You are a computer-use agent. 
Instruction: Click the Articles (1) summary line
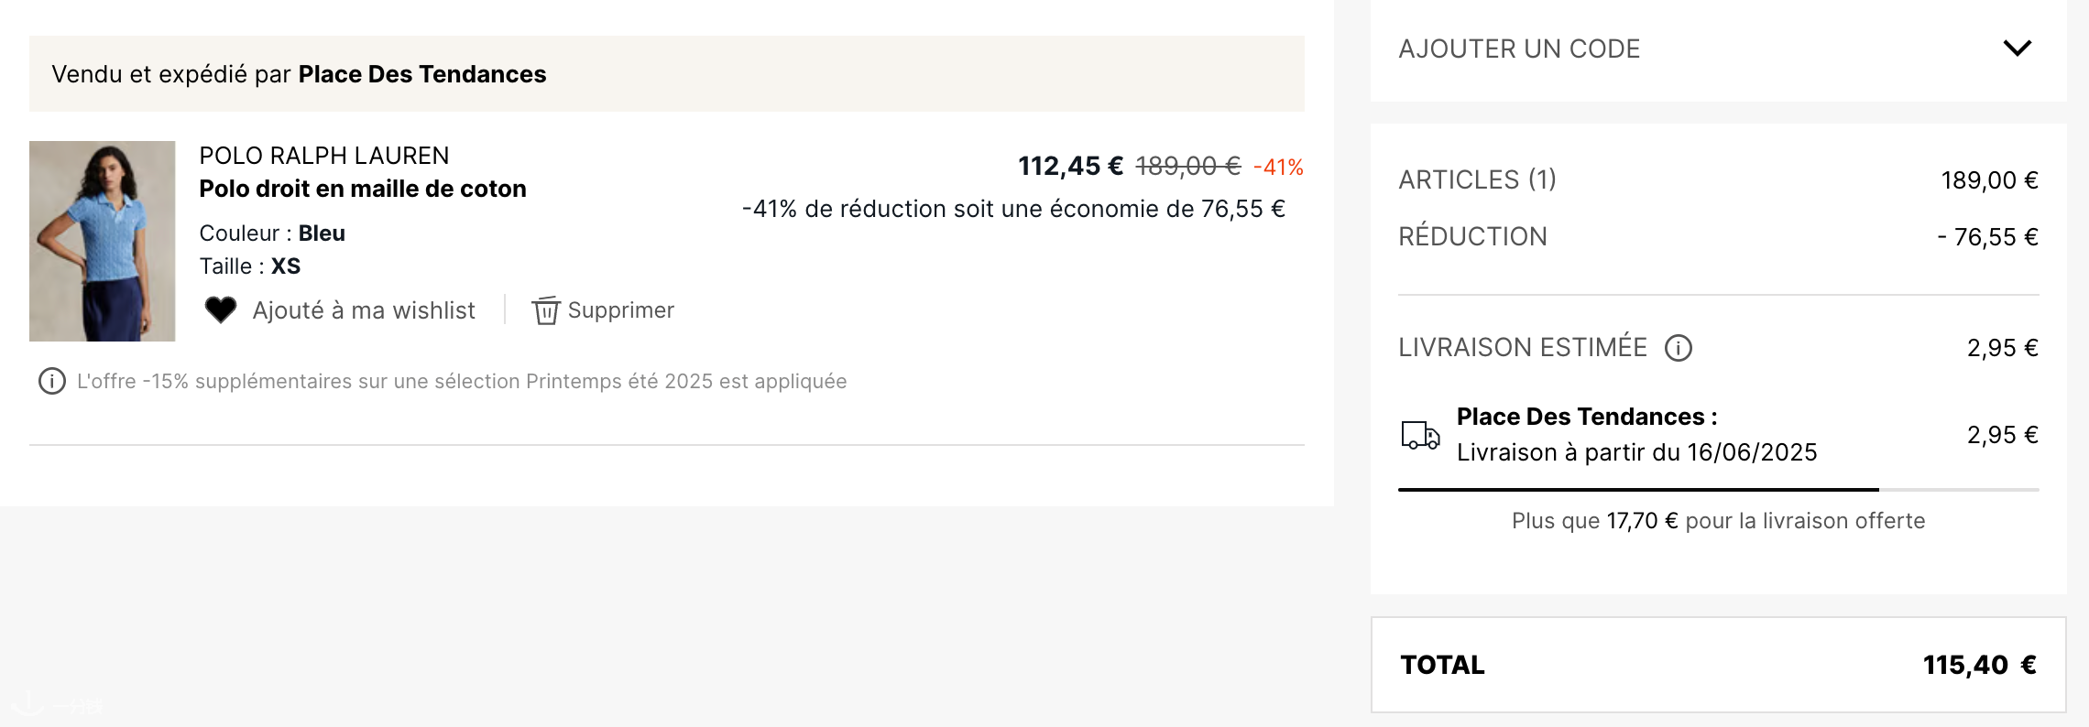(1718, 180)
